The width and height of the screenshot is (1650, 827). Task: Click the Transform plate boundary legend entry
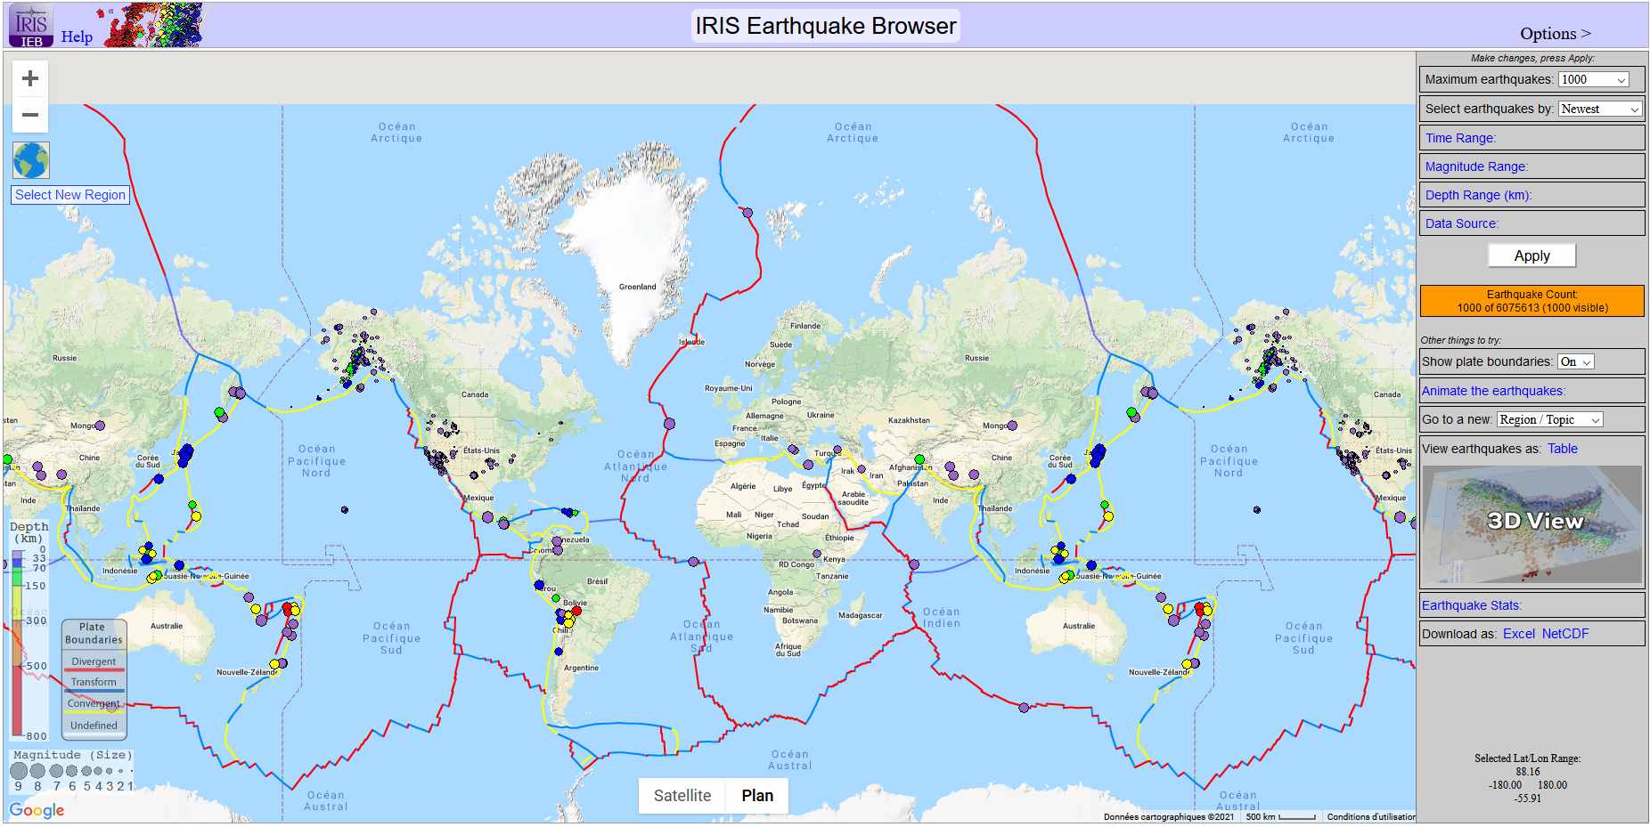[94, 683]
